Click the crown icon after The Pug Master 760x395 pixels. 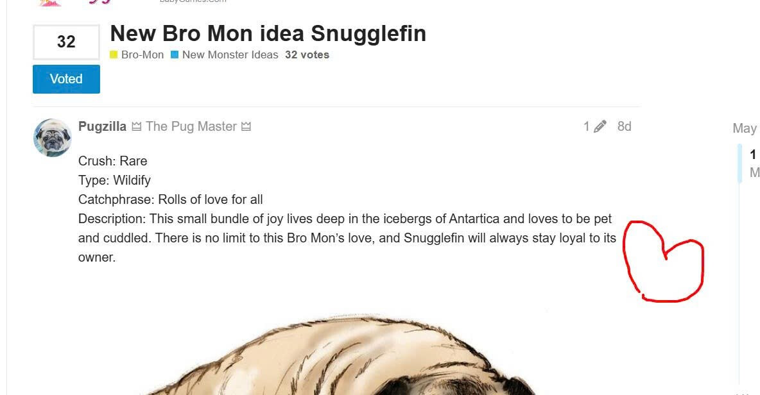246,126
